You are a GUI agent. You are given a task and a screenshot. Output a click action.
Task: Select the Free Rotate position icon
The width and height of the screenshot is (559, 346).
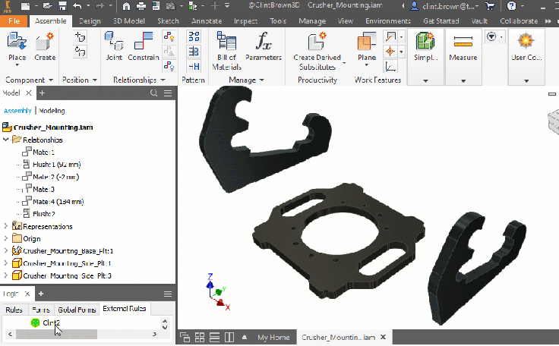tap(81, 52)
